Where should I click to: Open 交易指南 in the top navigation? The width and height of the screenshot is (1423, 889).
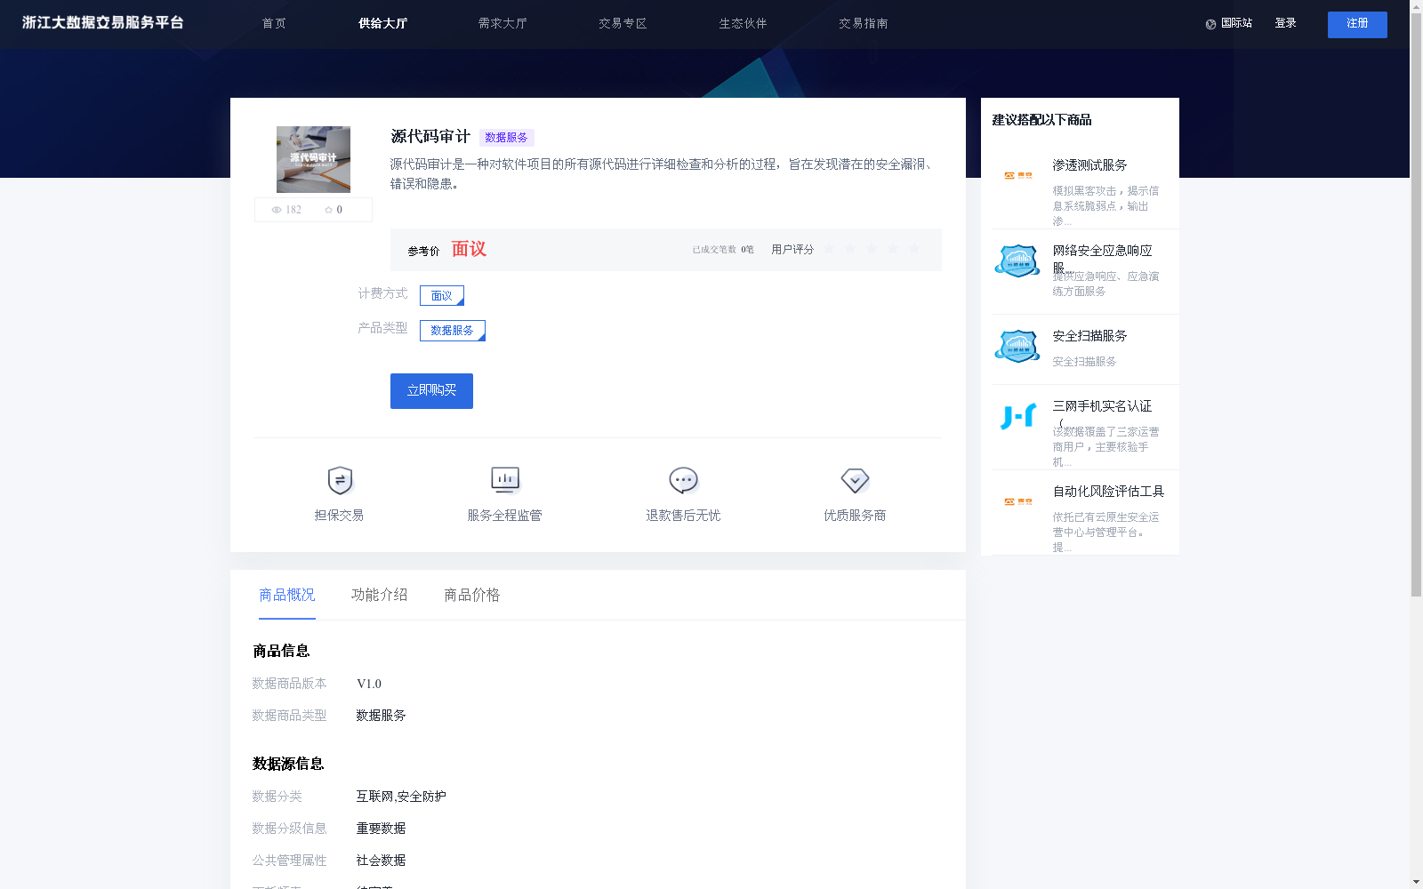pyautogui.click(x=863, y=23)
